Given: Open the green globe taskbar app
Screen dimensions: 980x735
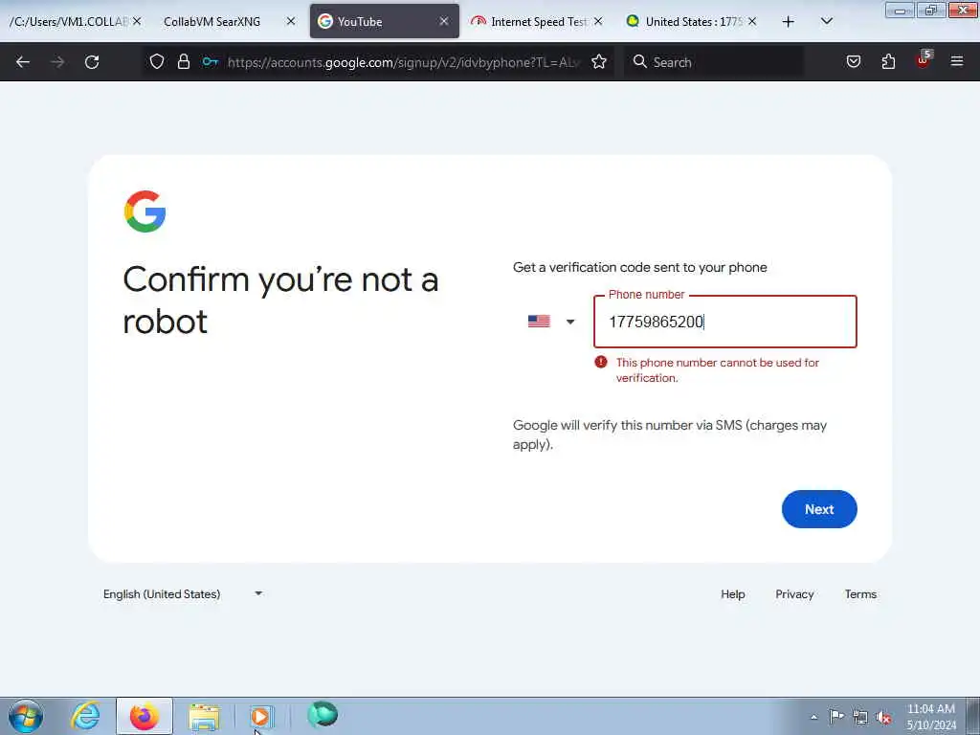Looking at the screenshot, I should click(323, 715).
